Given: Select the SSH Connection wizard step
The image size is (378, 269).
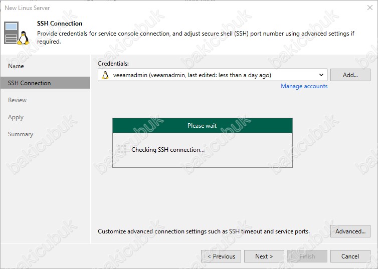Looking at the screenshot, I should [45, 83].
